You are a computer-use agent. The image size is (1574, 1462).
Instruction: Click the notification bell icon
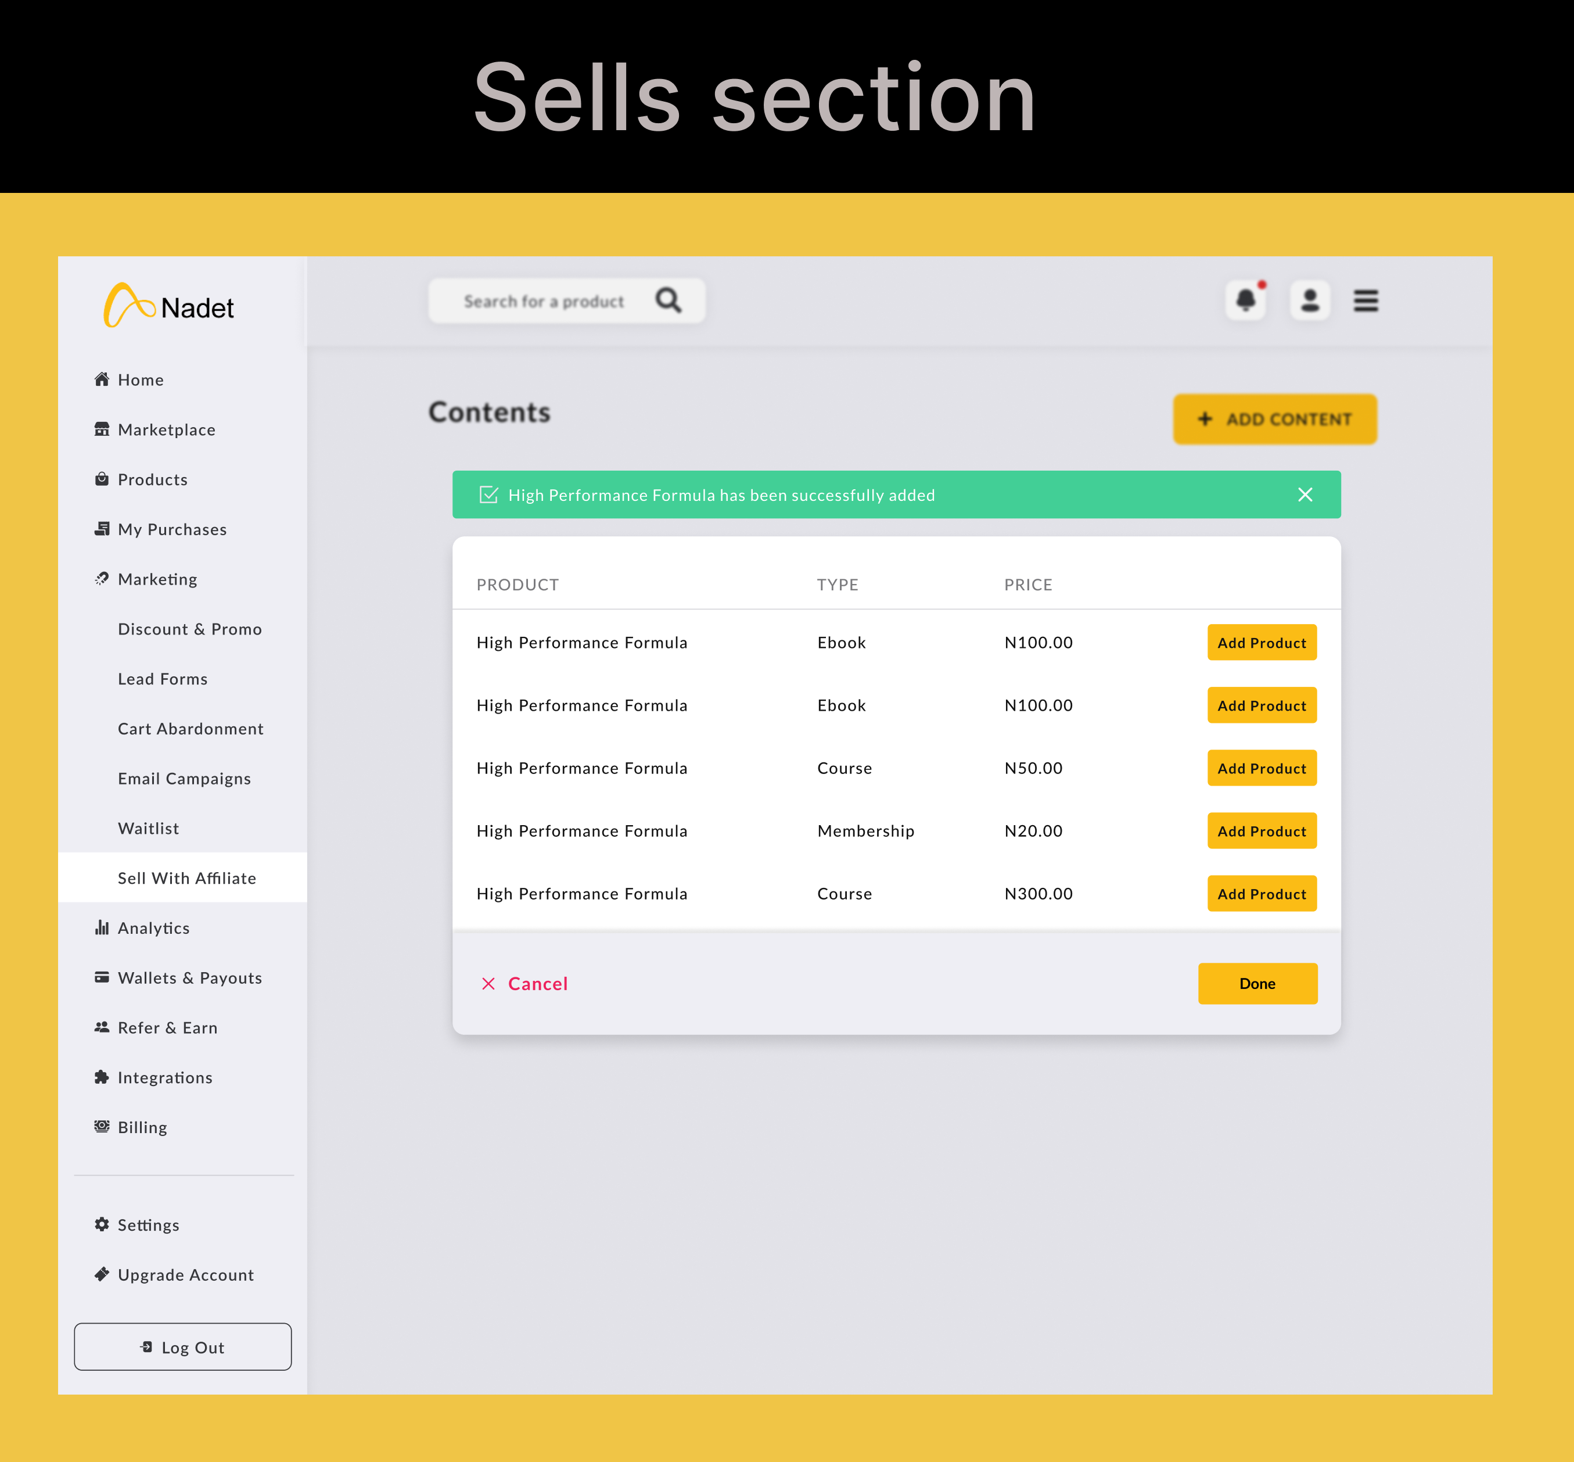[x=1246, y=300]
